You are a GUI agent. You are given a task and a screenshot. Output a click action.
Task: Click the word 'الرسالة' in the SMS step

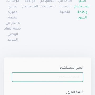click(65, 6)
